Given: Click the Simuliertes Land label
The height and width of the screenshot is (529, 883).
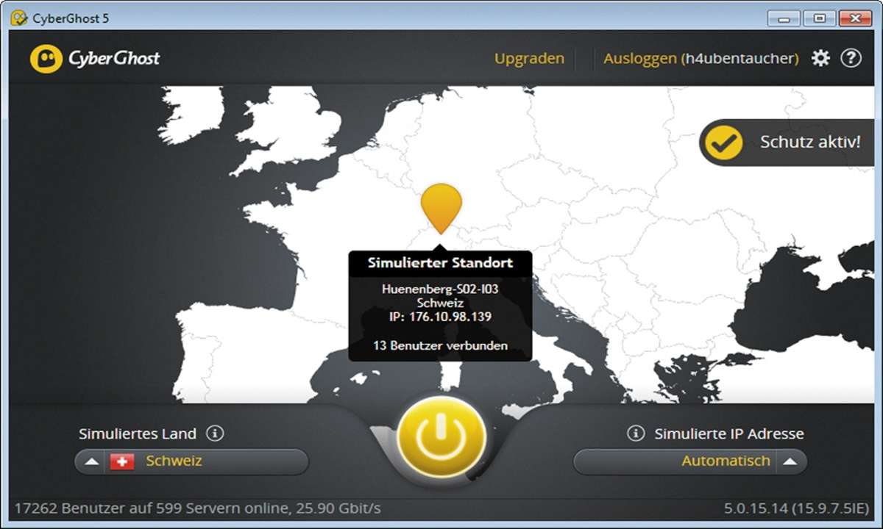Looking at the screenshot, I should point(138,433).
